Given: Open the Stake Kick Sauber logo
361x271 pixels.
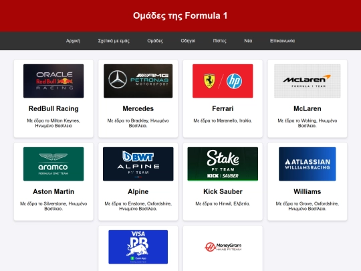Looking at the screenshot, I should click(223, 164).
